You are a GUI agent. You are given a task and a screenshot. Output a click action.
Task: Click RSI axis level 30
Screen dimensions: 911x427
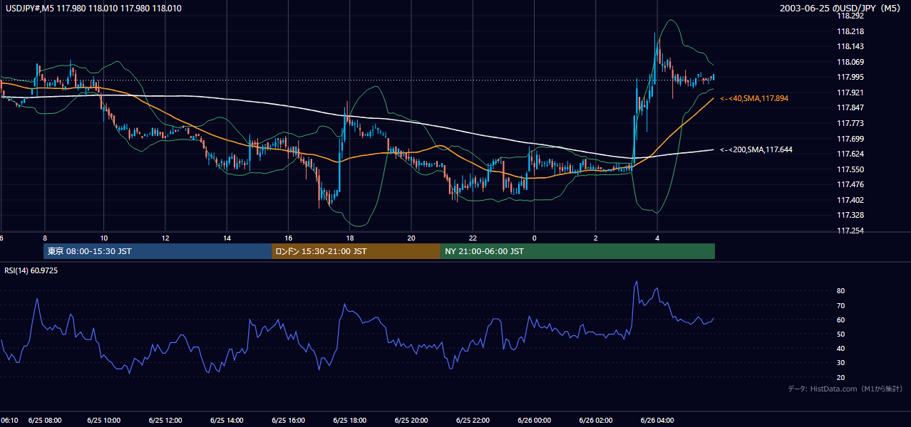coord(841,363)
